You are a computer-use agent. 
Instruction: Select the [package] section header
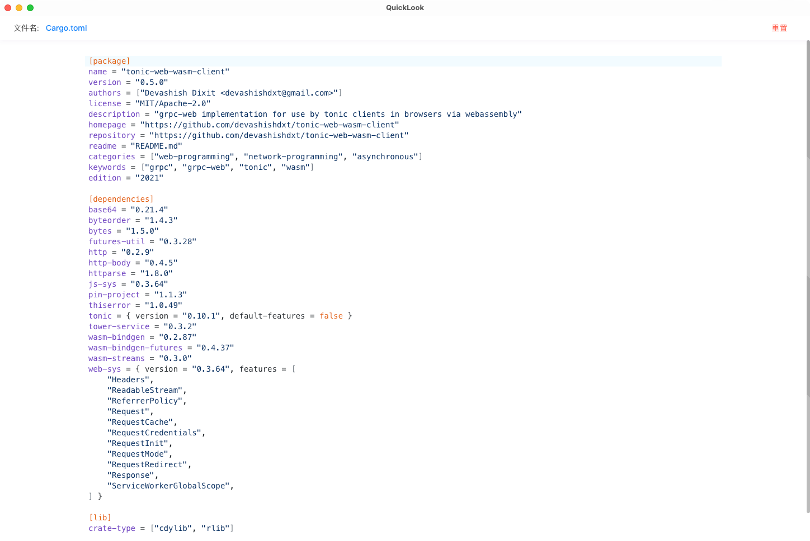point(110,61)
